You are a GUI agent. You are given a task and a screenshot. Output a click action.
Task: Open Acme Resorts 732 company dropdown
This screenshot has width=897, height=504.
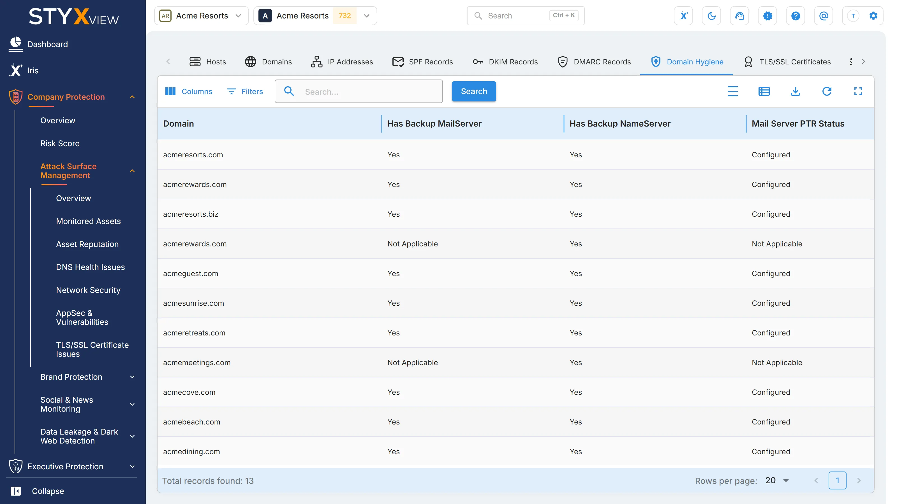click(x=315, y=16)
